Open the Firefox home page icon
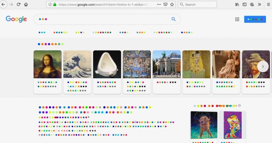Image resolution: width=272 pixels, height=143 pixels. [26, 5]
